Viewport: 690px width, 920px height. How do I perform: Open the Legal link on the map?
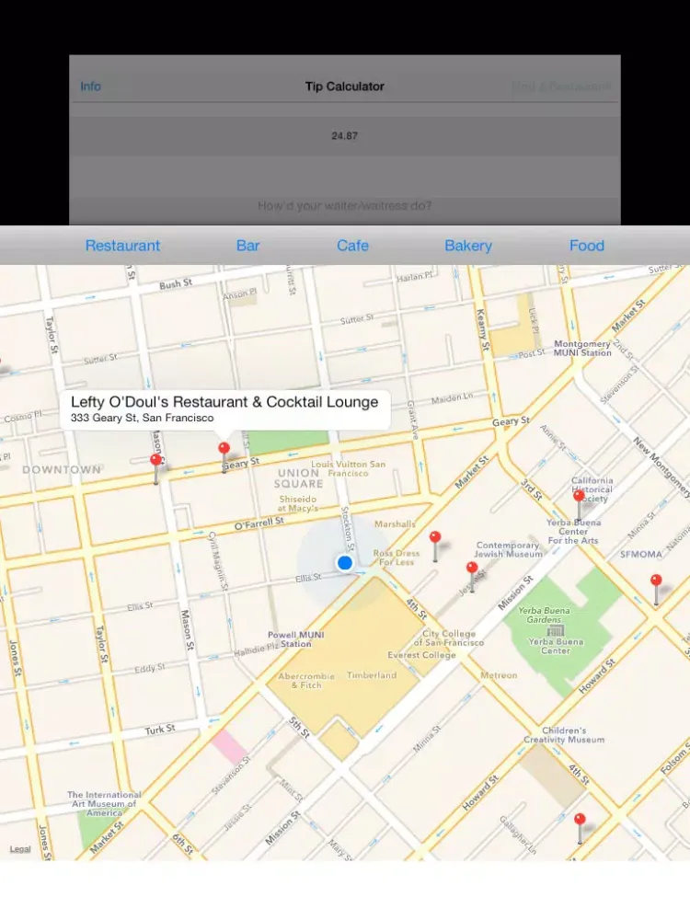pyautogui.click(x=20, y=849)
